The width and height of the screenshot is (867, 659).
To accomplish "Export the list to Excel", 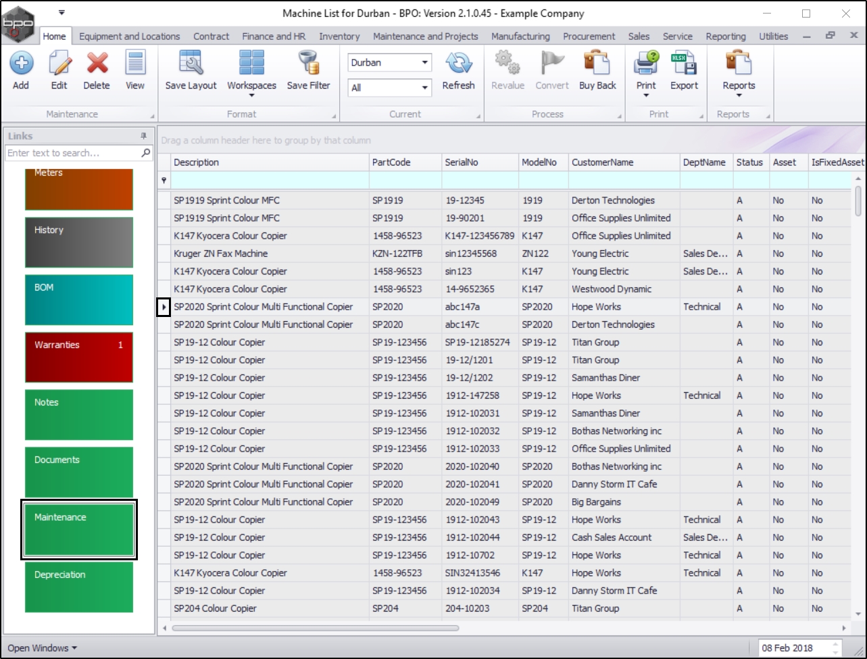I will coord(684,64).
